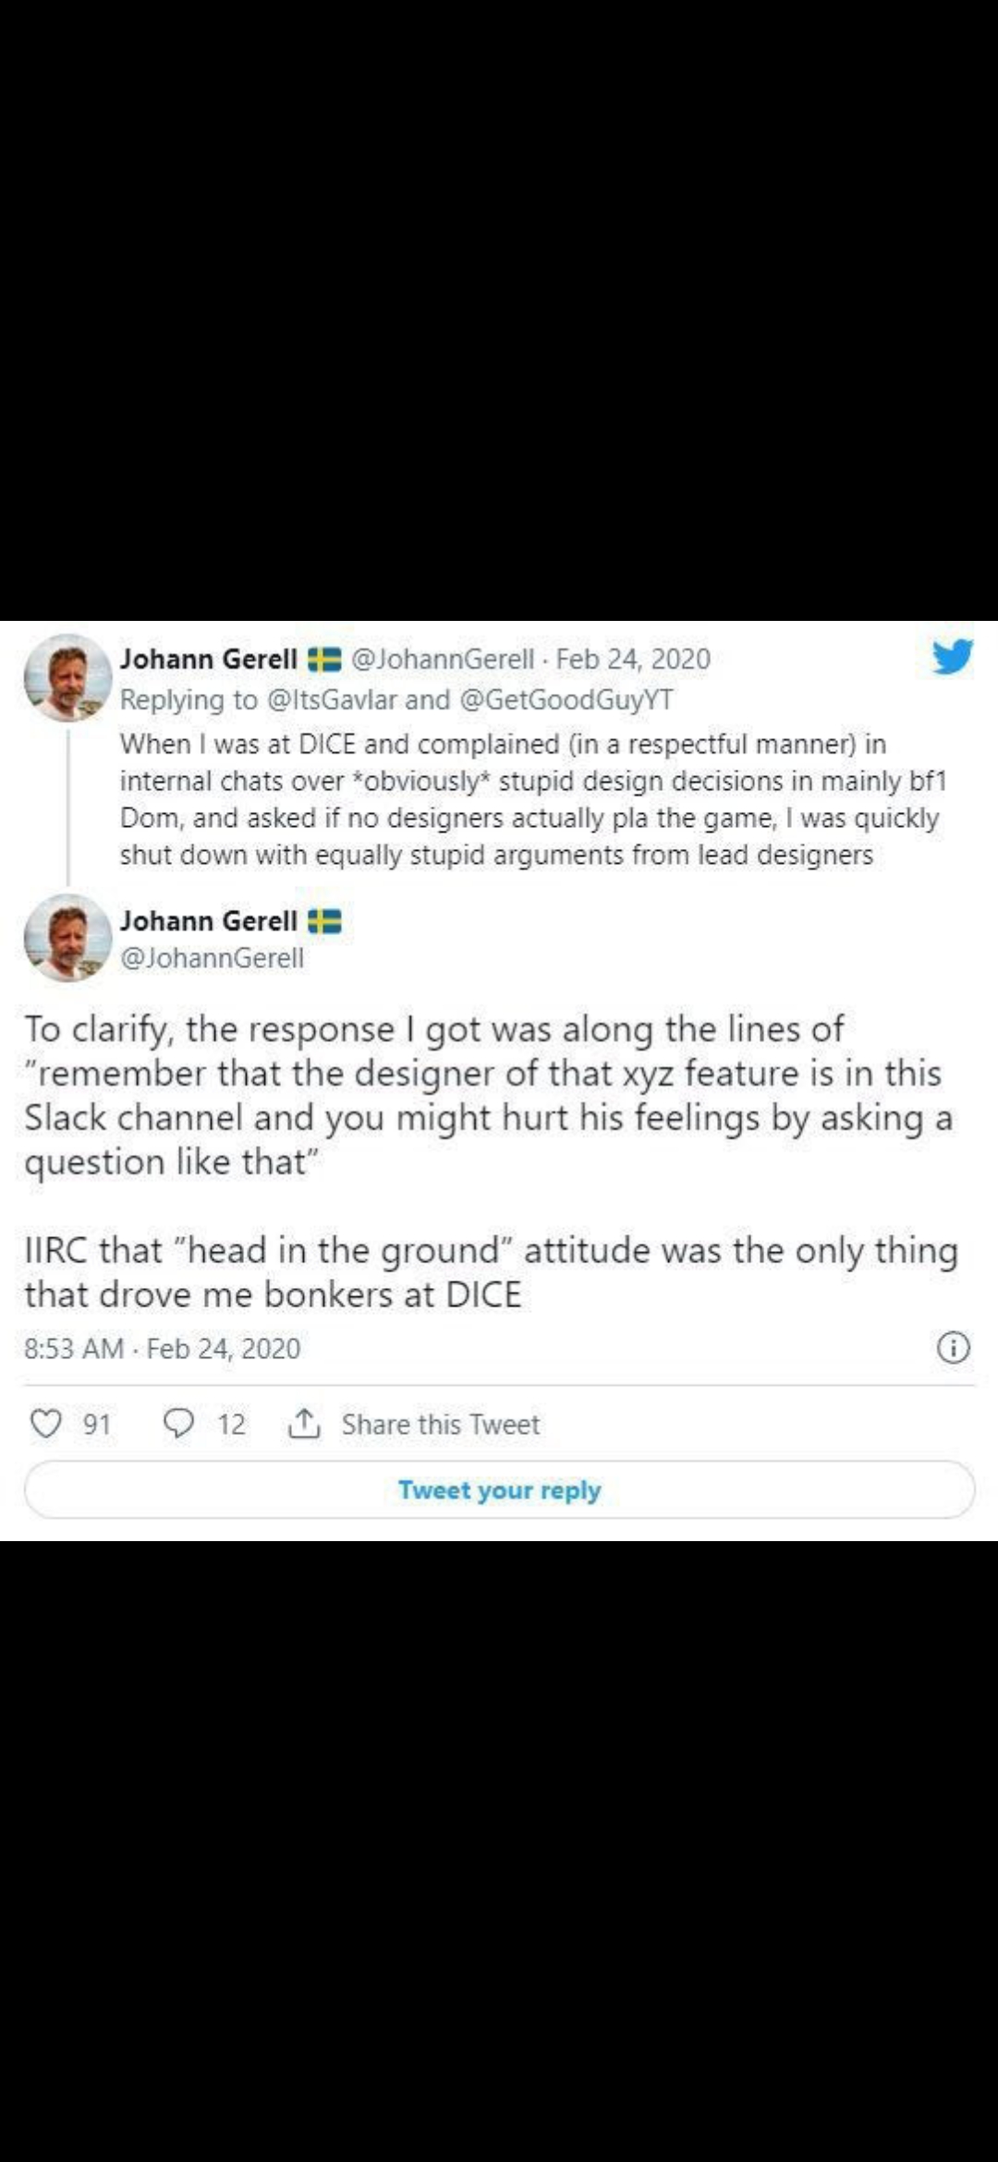Click the share upload arrow icon
This screenshot has height=2162, width=998.
click(x=304, y=1424)
